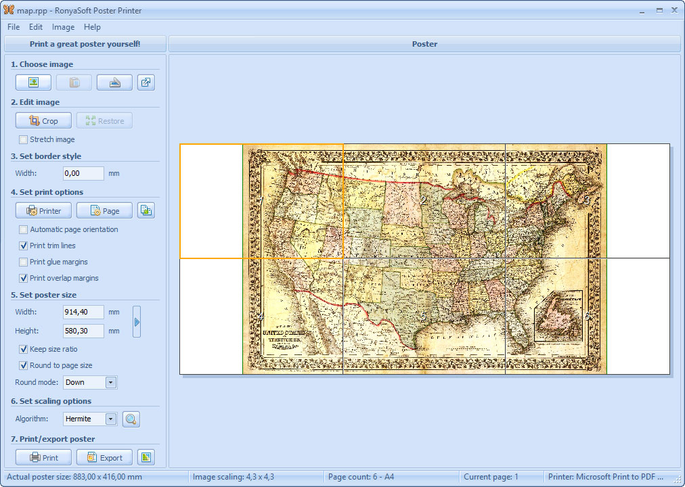Viewport: 685px width, 487px height.
Task: Open the print preview magnifier
Action: 131,419
